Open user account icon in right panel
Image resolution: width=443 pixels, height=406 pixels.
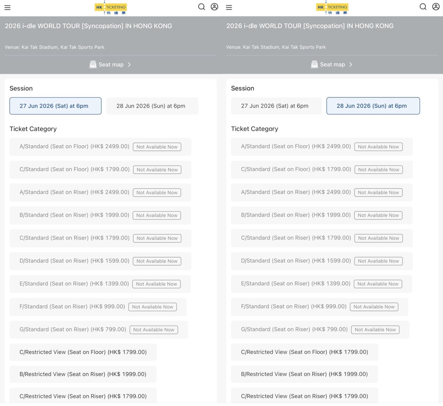436,7
